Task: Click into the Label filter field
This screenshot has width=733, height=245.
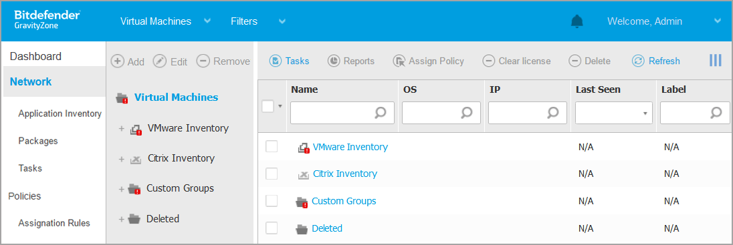Action: coord(695,112)
